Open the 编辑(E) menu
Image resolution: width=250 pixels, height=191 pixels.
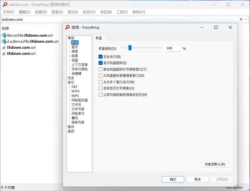click(25, 12)
